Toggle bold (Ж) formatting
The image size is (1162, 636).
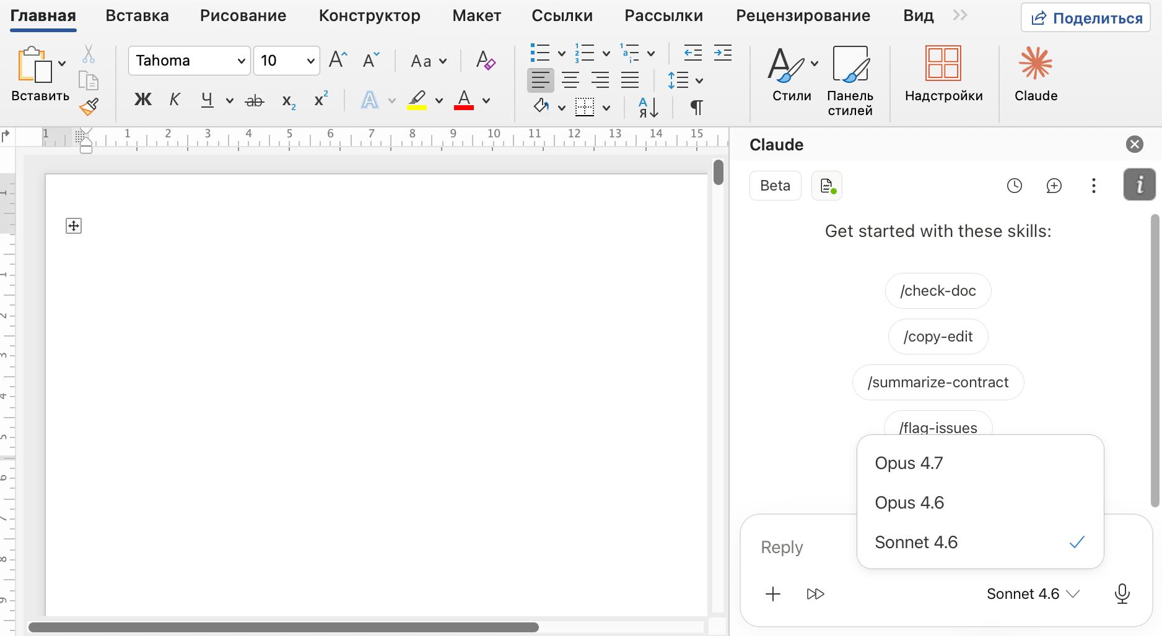(x=143, y=100)
